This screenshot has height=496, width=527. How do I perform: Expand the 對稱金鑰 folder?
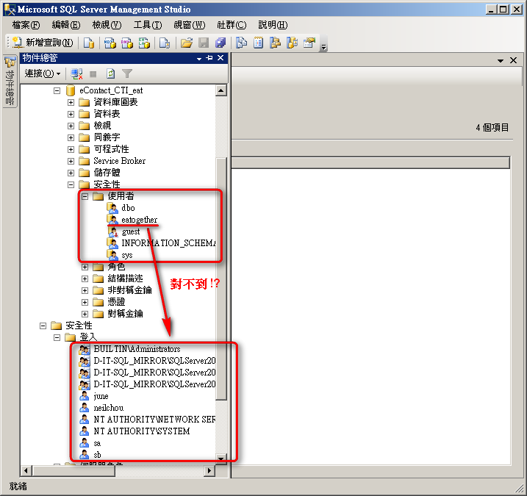[85, 315]
